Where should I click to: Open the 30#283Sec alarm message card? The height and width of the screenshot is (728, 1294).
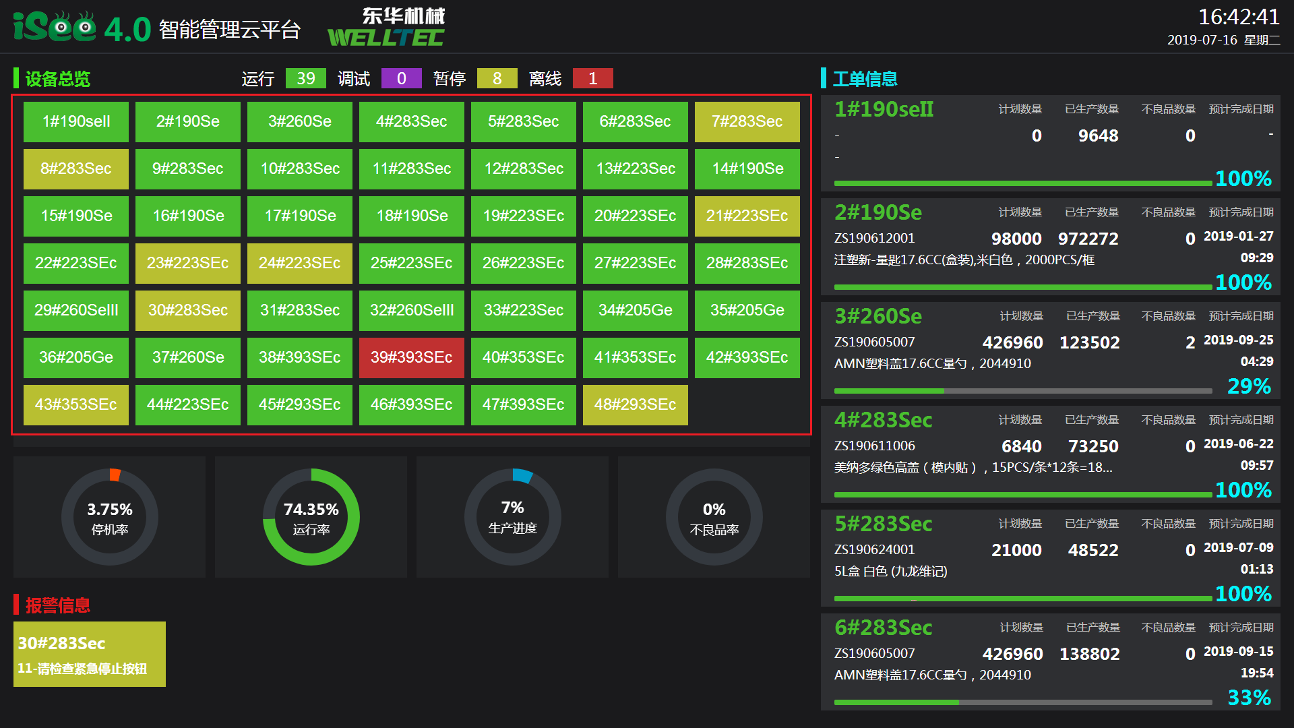click(x=90, y=654)
